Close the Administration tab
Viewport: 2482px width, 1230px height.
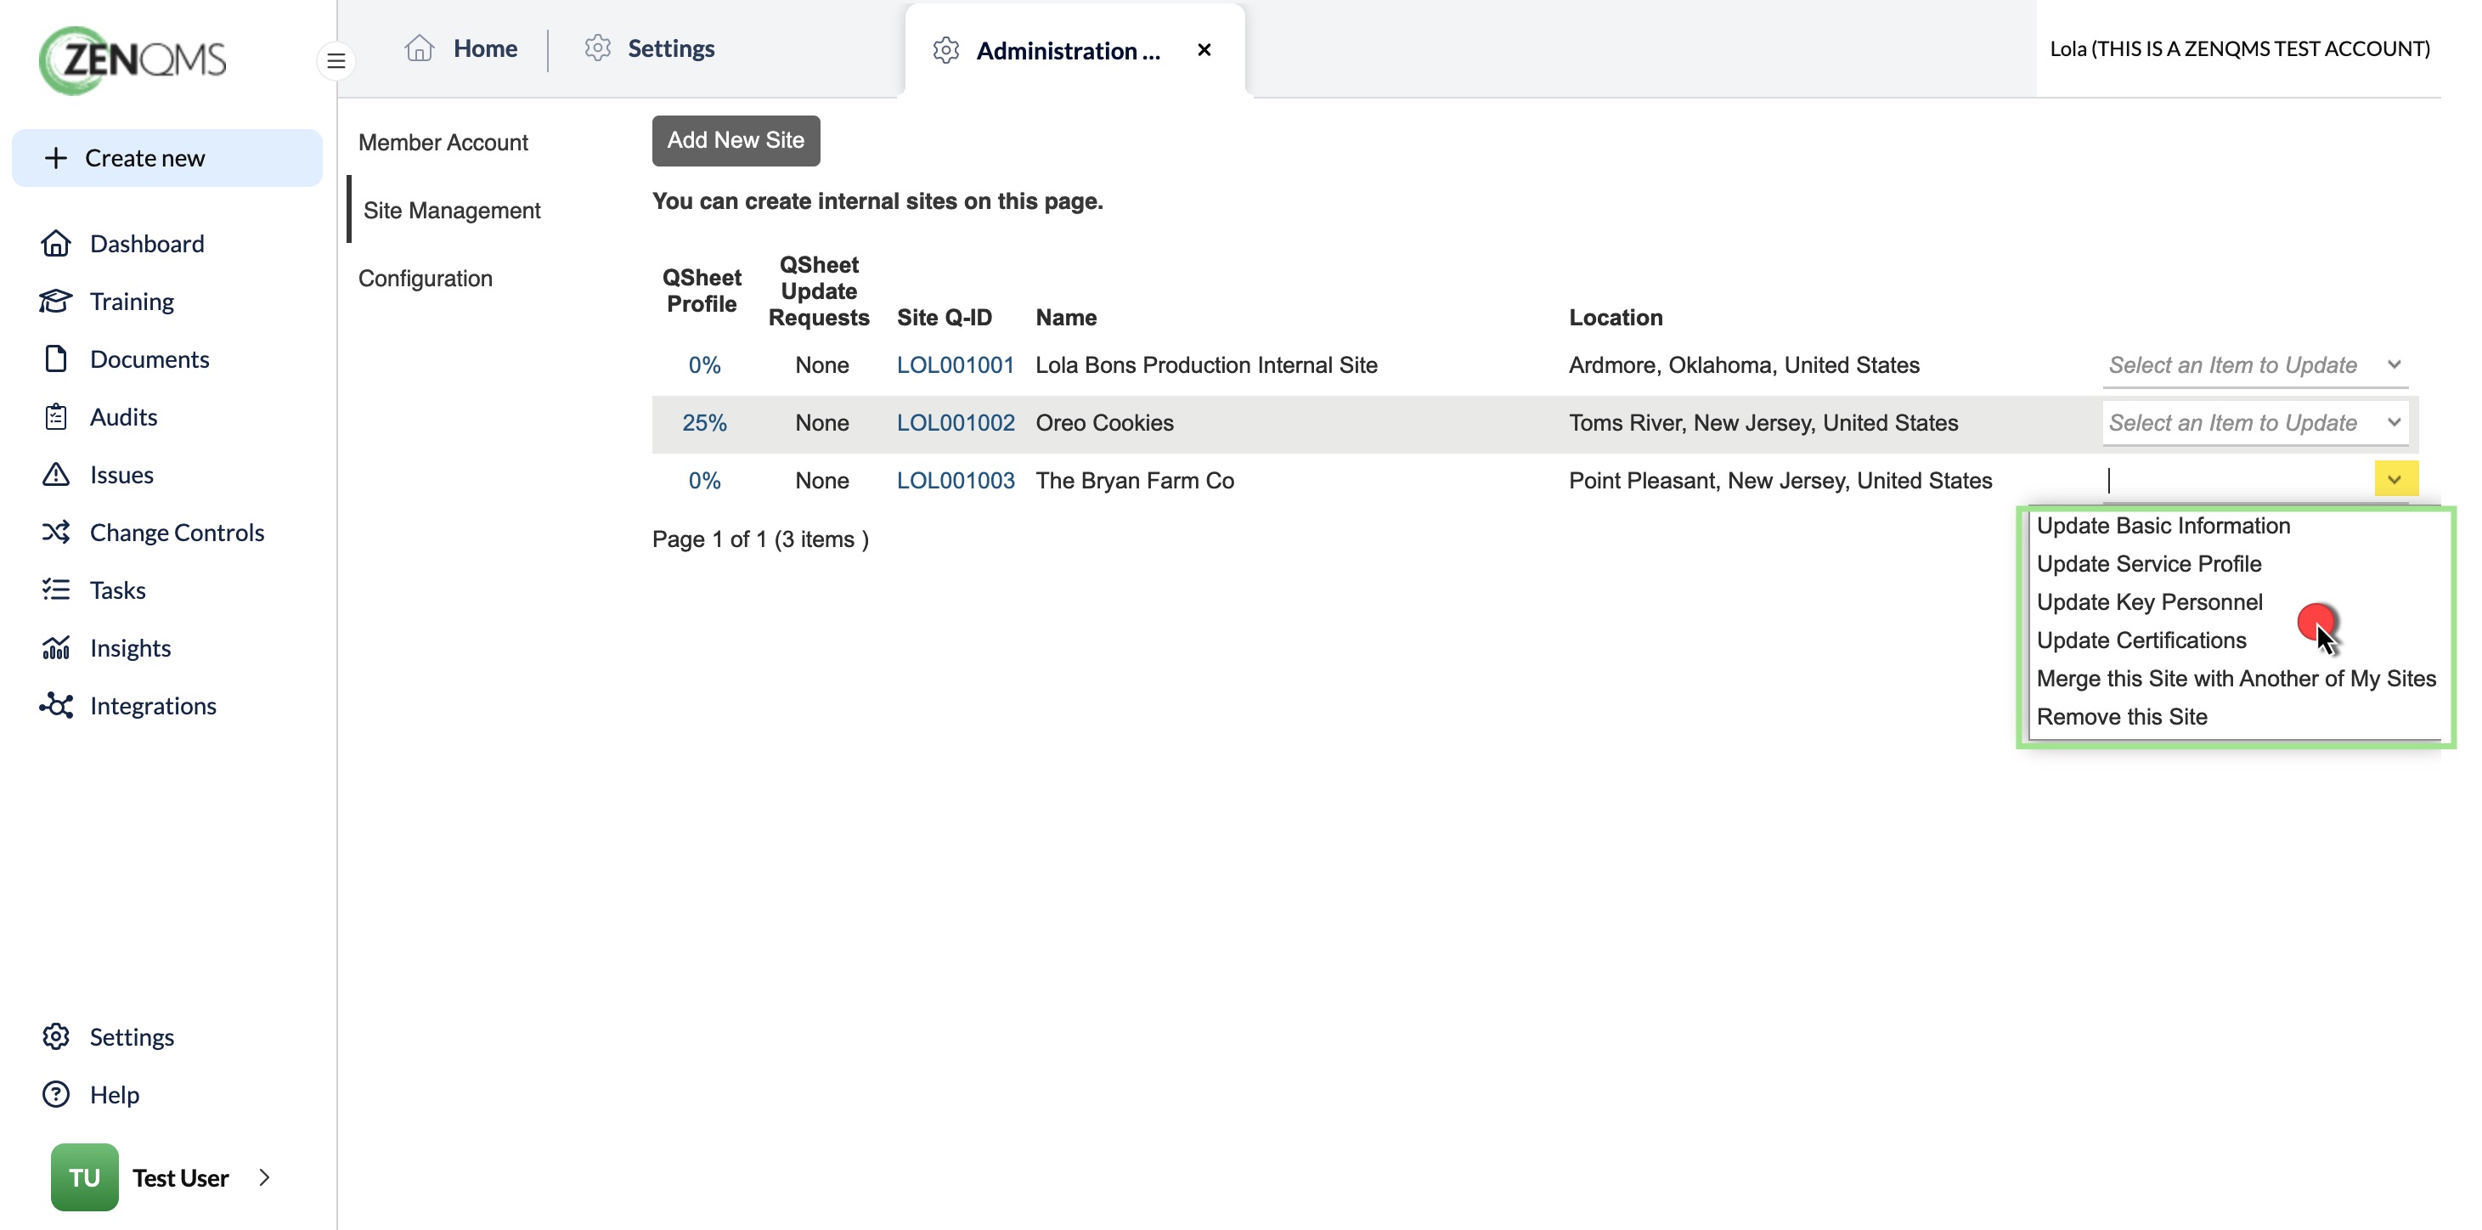(1204, 50)
